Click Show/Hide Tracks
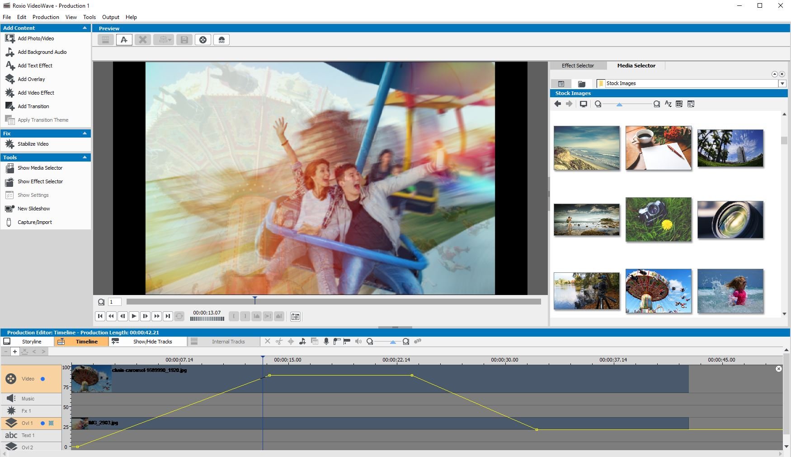 (x=152, y=342)
